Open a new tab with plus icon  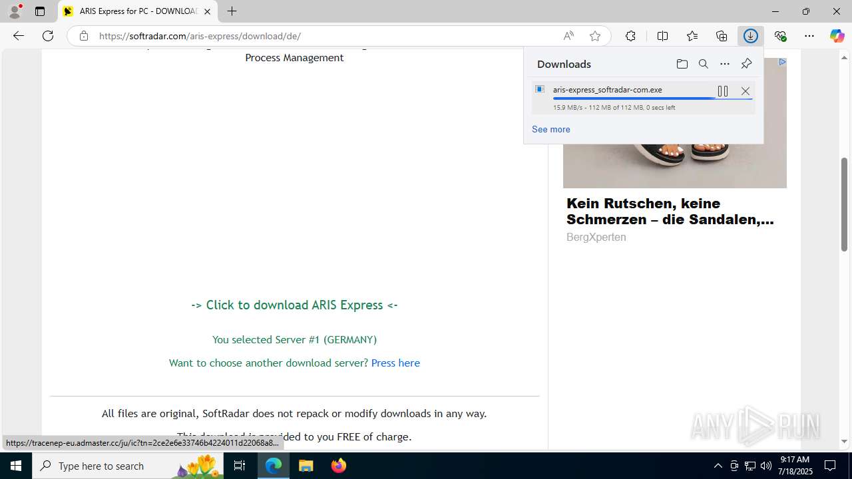232,11
